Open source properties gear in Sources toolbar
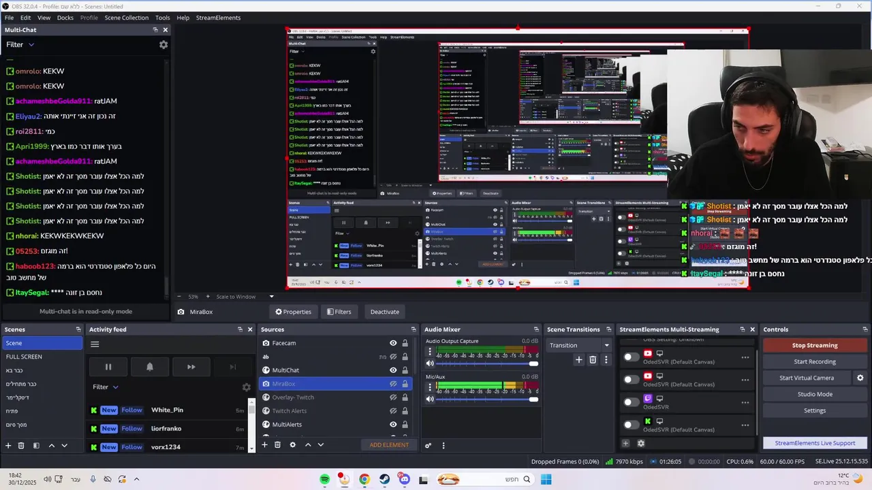Screen dimensions: 872x490 [x=292, y=445]
